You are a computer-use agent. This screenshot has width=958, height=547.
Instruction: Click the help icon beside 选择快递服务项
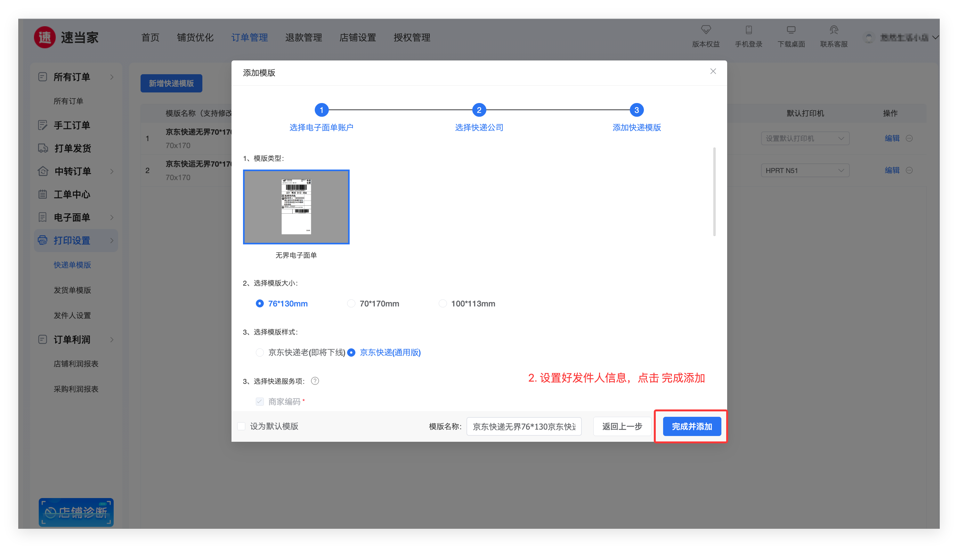click(x=315, y=381)
